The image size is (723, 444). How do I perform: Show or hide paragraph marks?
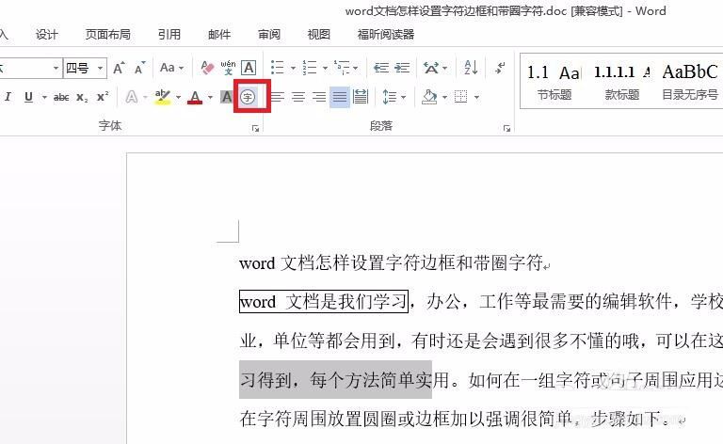click(x=500, y=68)
